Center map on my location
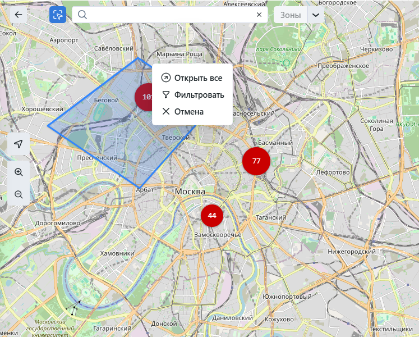 pyautogui.click(x=19, y=144)
